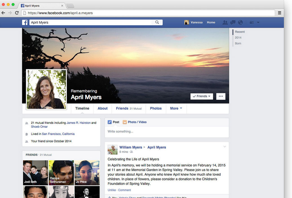
Task: Click the Facebook logo icon
Action: click(25, 22)
